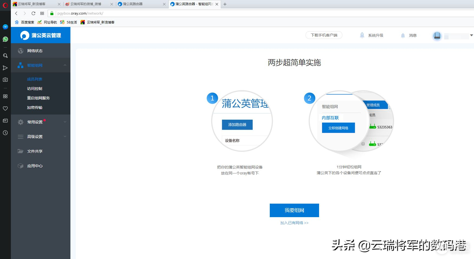The image size is (474, 259).
Task: Open the account dropdown arrow
Action: (472, 35)
